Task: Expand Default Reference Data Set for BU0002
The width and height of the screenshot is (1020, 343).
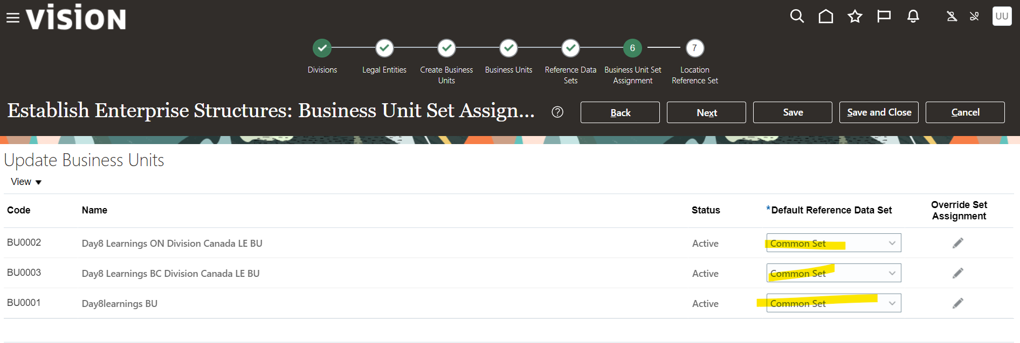Action: point(892,243)
